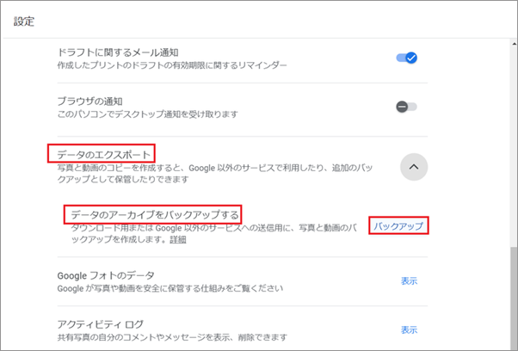Collapse the データのエクスポート section chevron

click(x=414, y=167)
